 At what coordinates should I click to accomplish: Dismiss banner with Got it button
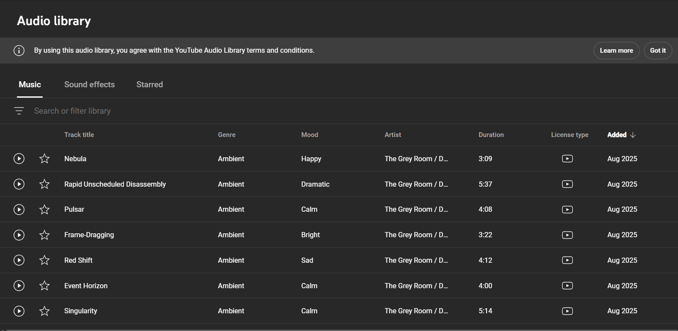[658, 51]
